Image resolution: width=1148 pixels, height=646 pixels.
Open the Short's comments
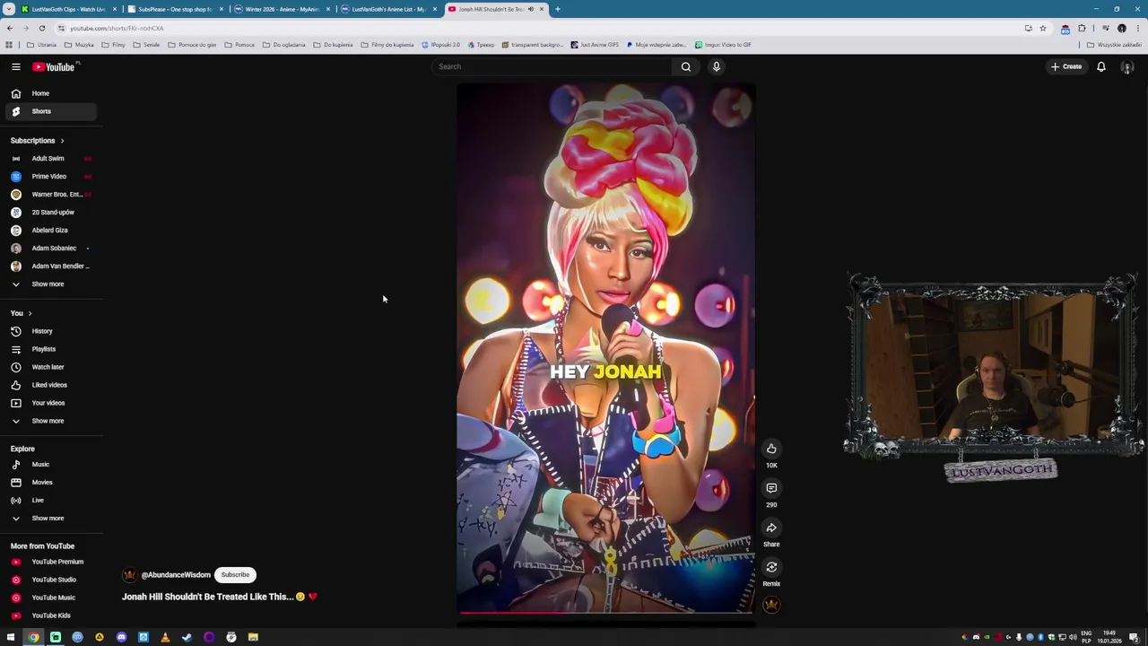pyautogui.click(x=771, y=488)
